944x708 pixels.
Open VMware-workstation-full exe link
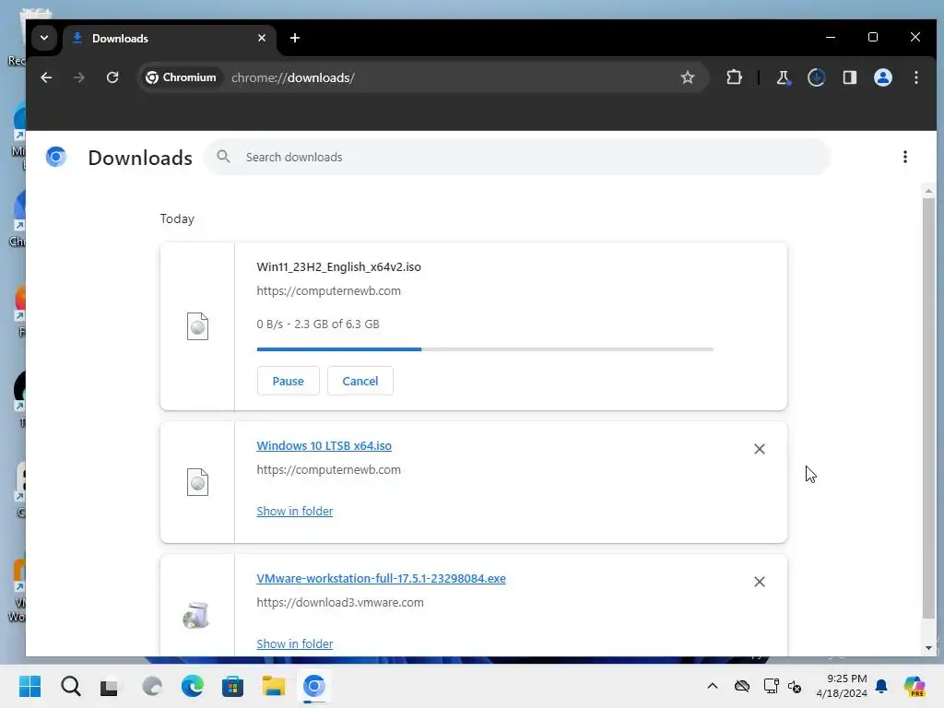coord(381,578)
